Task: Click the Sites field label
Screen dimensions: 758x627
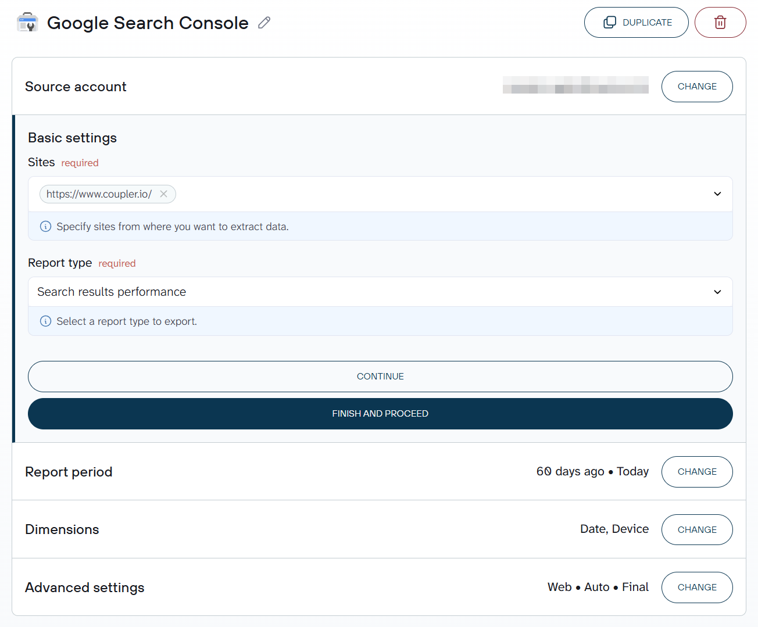Action: point(41,162)
